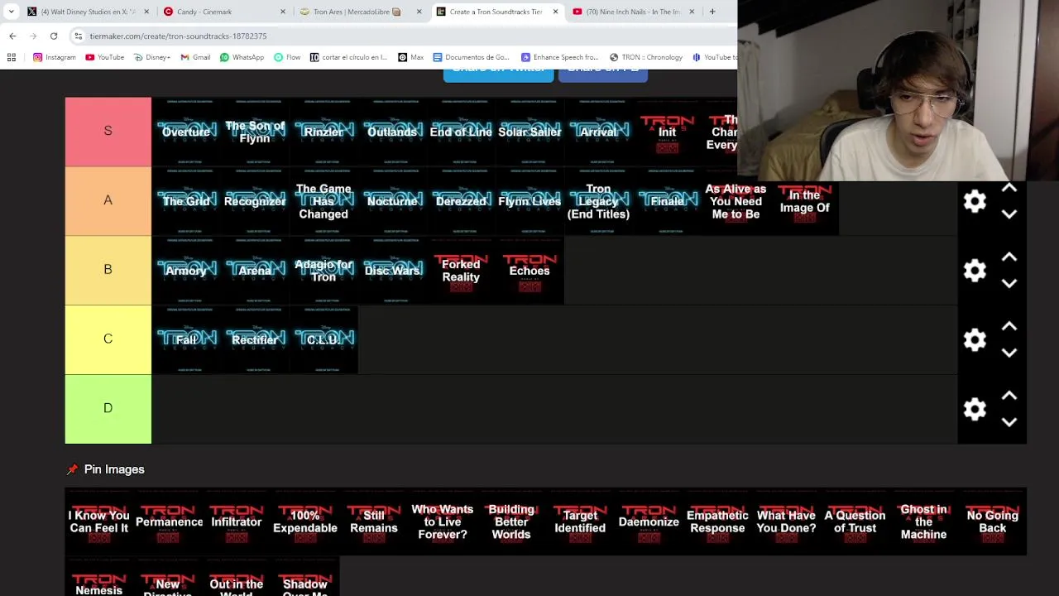
Task: Select Rectifier tile in C tier
Action: click(255, 339)
